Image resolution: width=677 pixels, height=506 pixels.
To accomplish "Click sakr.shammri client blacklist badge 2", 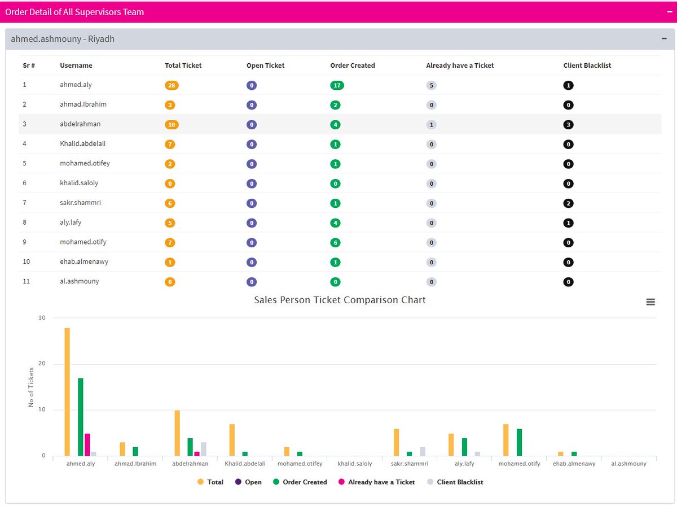I will point(569,203).
